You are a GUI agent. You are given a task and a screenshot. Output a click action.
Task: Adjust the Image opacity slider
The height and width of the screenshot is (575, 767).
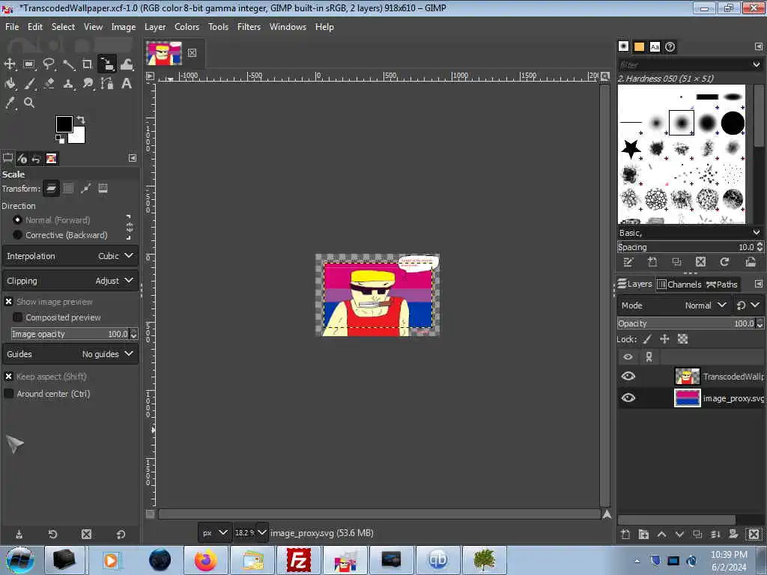click(x=70, y=334)
